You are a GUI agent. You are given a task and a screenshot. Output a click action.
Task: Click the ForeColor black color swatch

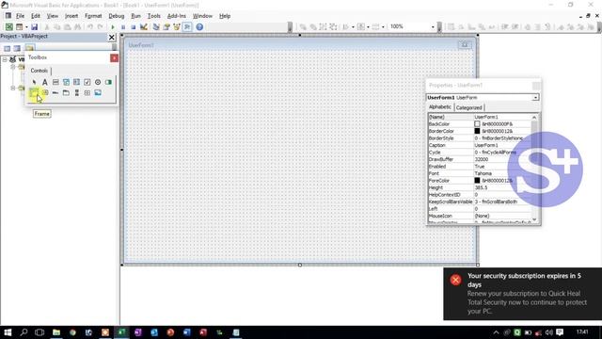point(477,180)
